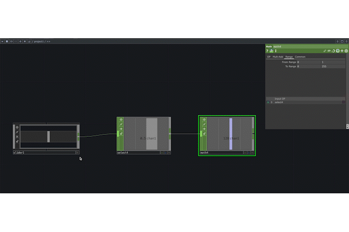Toggle the X flag on slider1 node
349x232 pixels.
17,136
